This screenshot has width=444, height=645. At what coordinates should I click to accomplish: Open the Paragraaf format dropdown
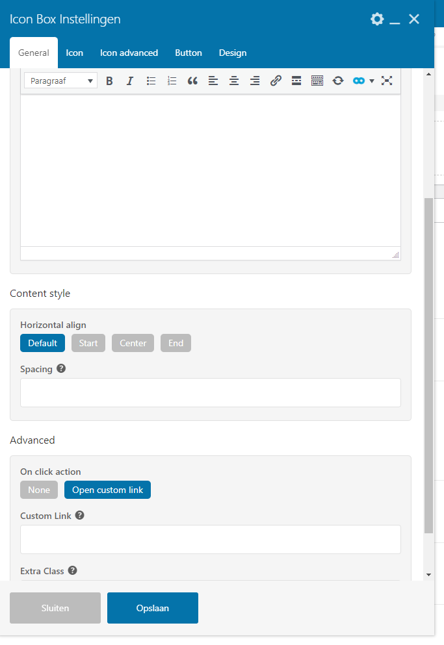61,81
